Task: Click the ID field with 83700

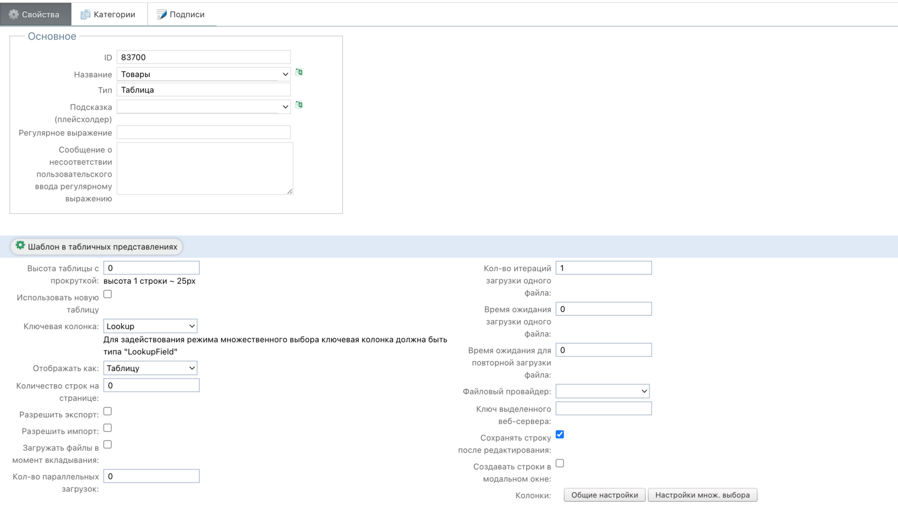Action: pyautogui.click(x=204, y=57)
